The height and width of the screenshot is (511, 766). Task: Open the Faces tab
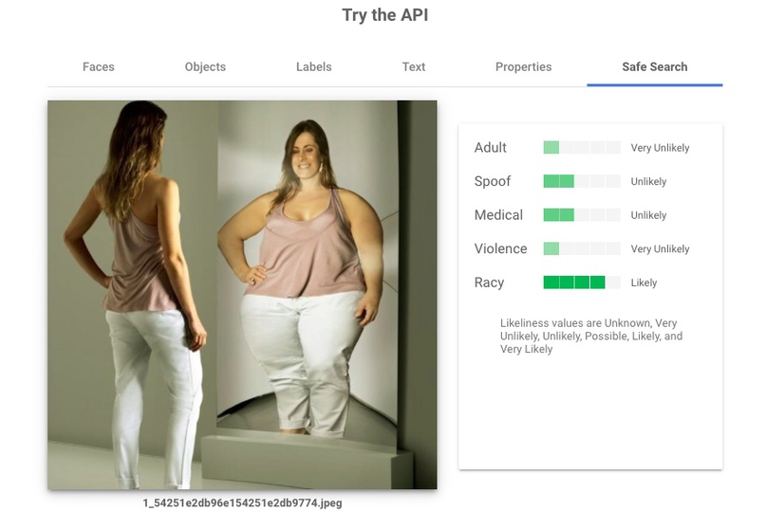tap(98, 67)
